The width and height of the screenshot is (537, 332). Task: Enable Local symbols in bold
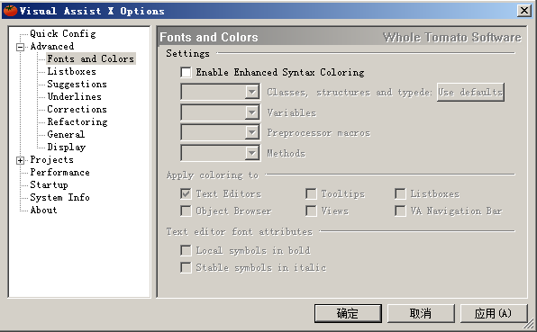pyautogui.click(x=186, y=250)
